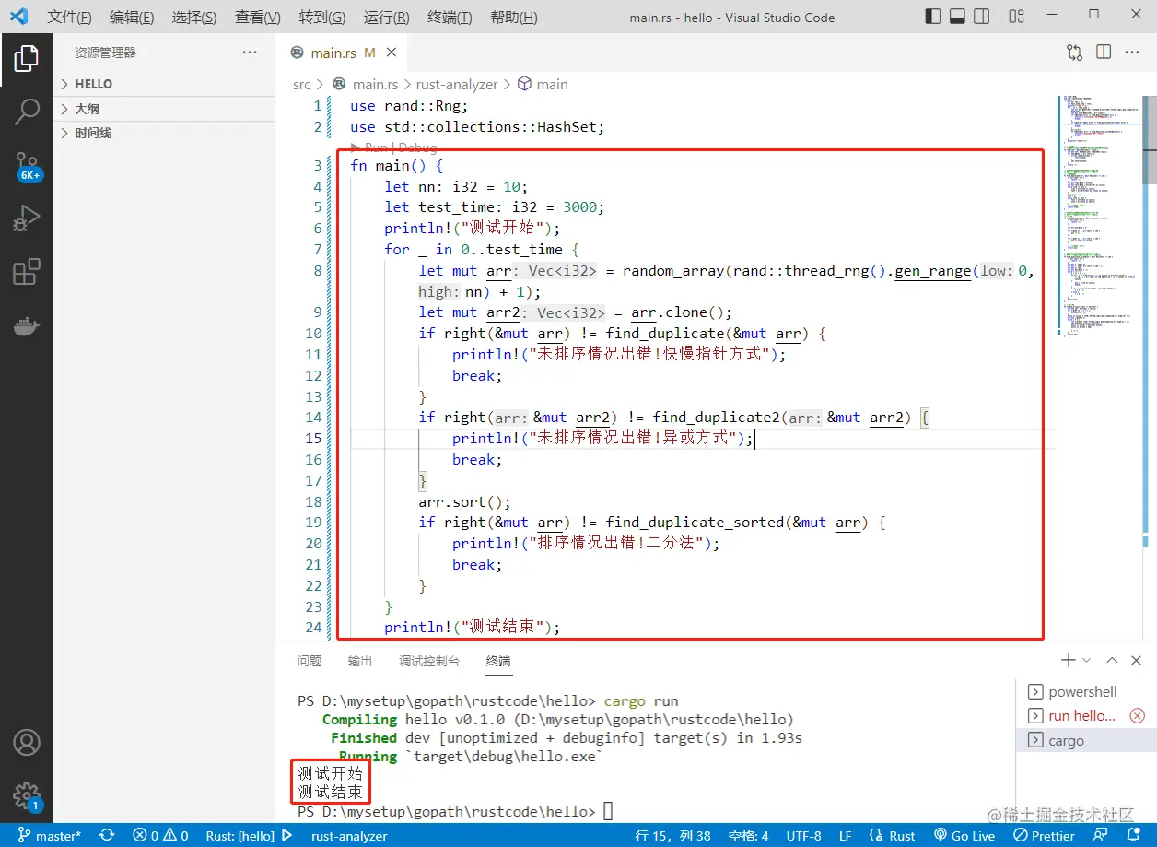The image size is (1157, 847).
Task: Click rust-analyzer status bar item
Action: click(x=349, y=836)
